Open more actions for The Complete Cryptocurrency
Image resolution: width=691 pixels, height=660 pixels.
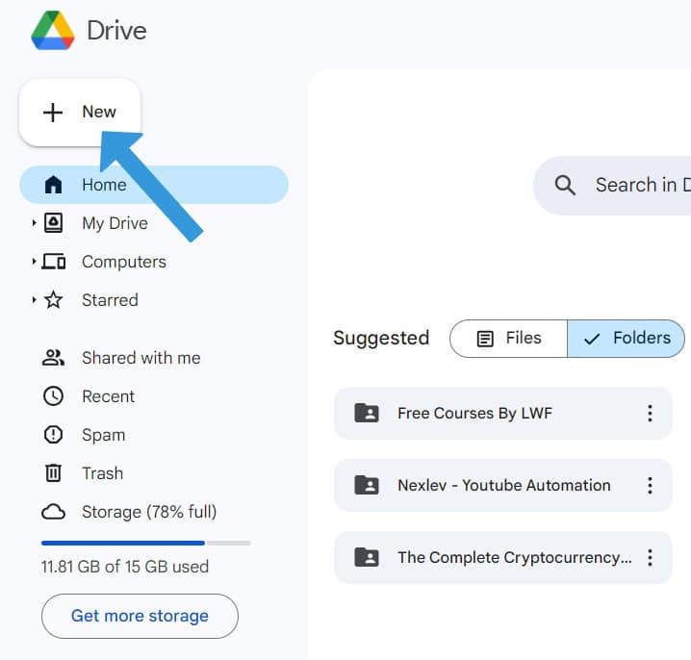pos(650,558)
